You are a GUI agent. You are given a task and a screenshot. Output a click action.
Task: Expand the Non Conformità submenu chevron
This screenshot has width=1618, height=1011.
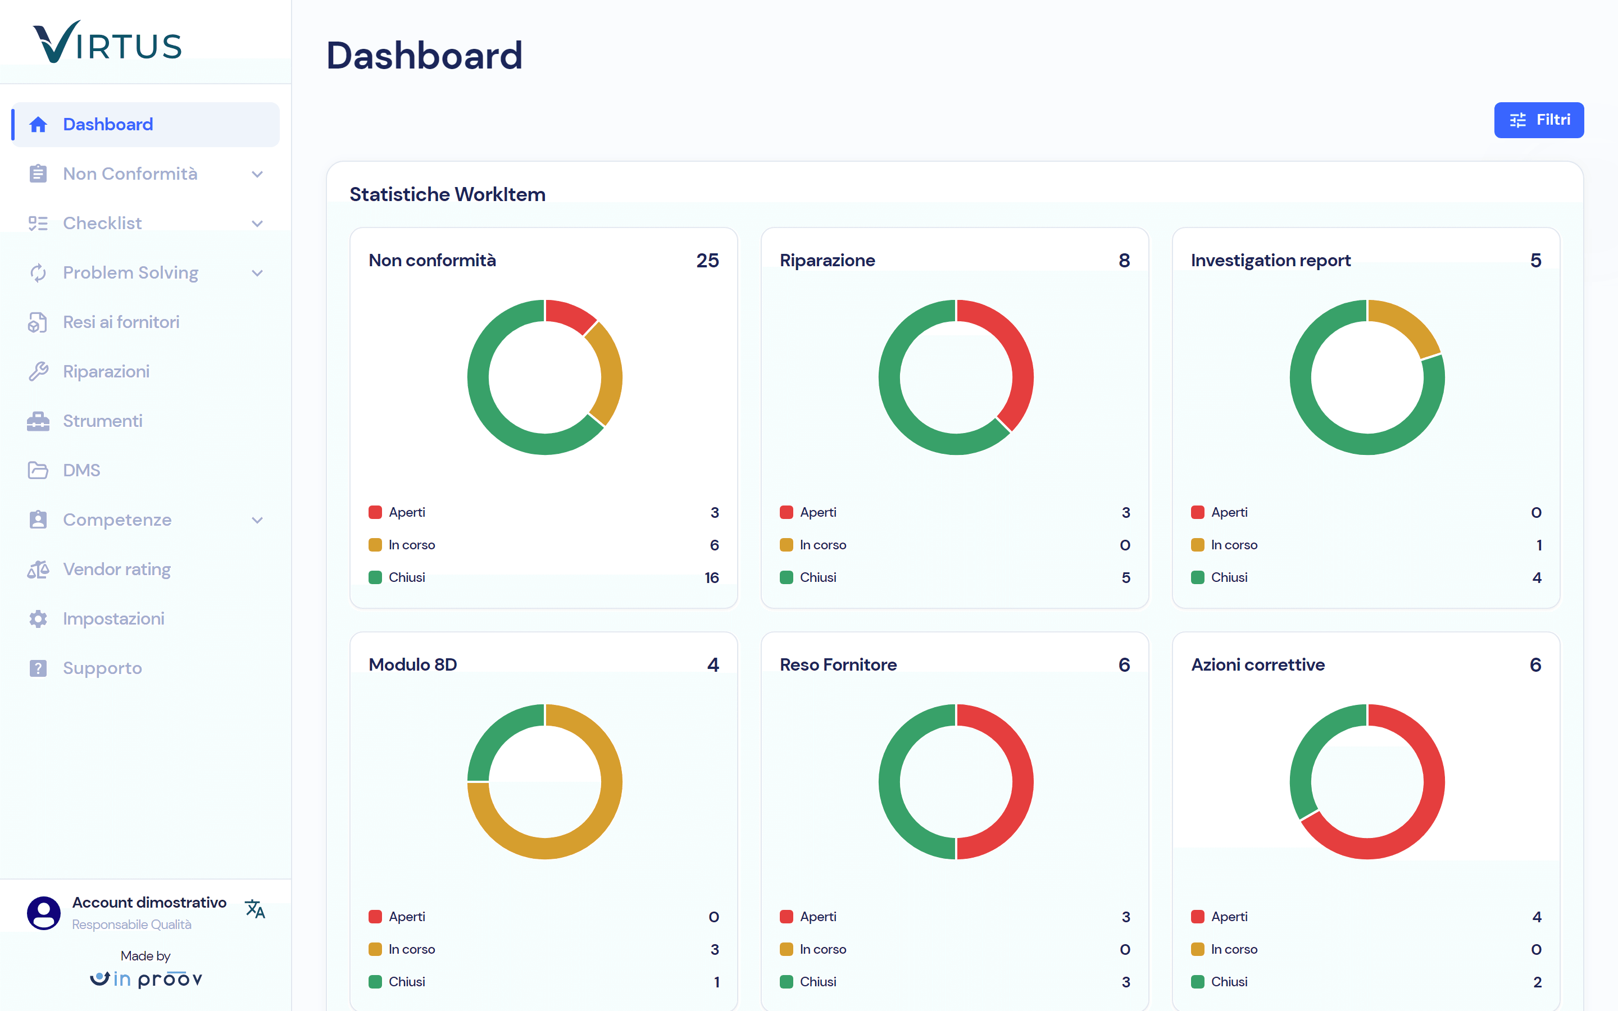pyautogui.click(x=257, y=175)
